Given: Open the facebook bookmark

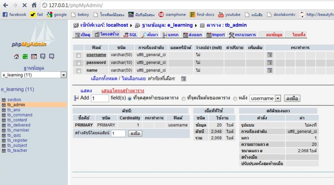Looking at the screenshot, I should coord(14,15).
